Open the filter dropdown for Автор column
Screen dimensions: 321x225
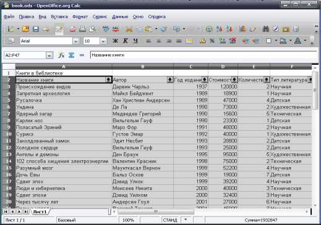point(169,80)
